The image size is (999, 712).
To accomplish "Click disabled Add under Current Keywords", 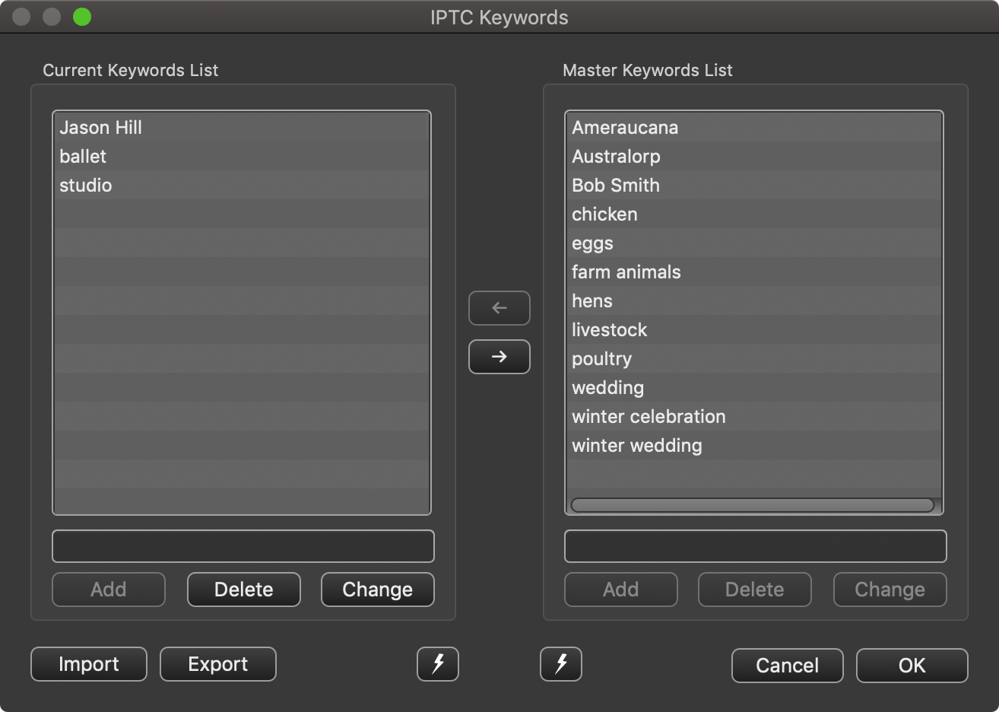I will tap(109, 590).
